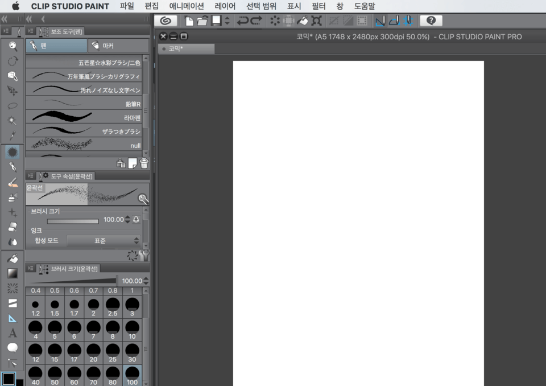Toggle snap to special ruler
Screen dimensions: 546x386
tap(394, 21)
